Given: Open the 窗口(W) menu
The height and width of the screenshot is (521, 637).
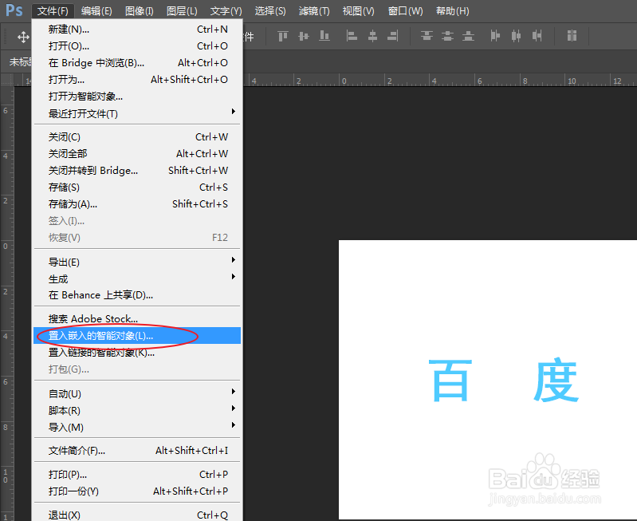Looking at the screenshot, I should pyautogui.click(x=406, y=11).
